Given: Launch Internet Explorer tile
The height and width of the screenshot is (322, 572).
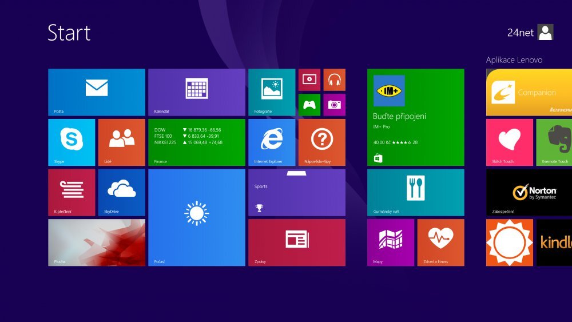Looking at the screenshot, I should coord(272,142).
